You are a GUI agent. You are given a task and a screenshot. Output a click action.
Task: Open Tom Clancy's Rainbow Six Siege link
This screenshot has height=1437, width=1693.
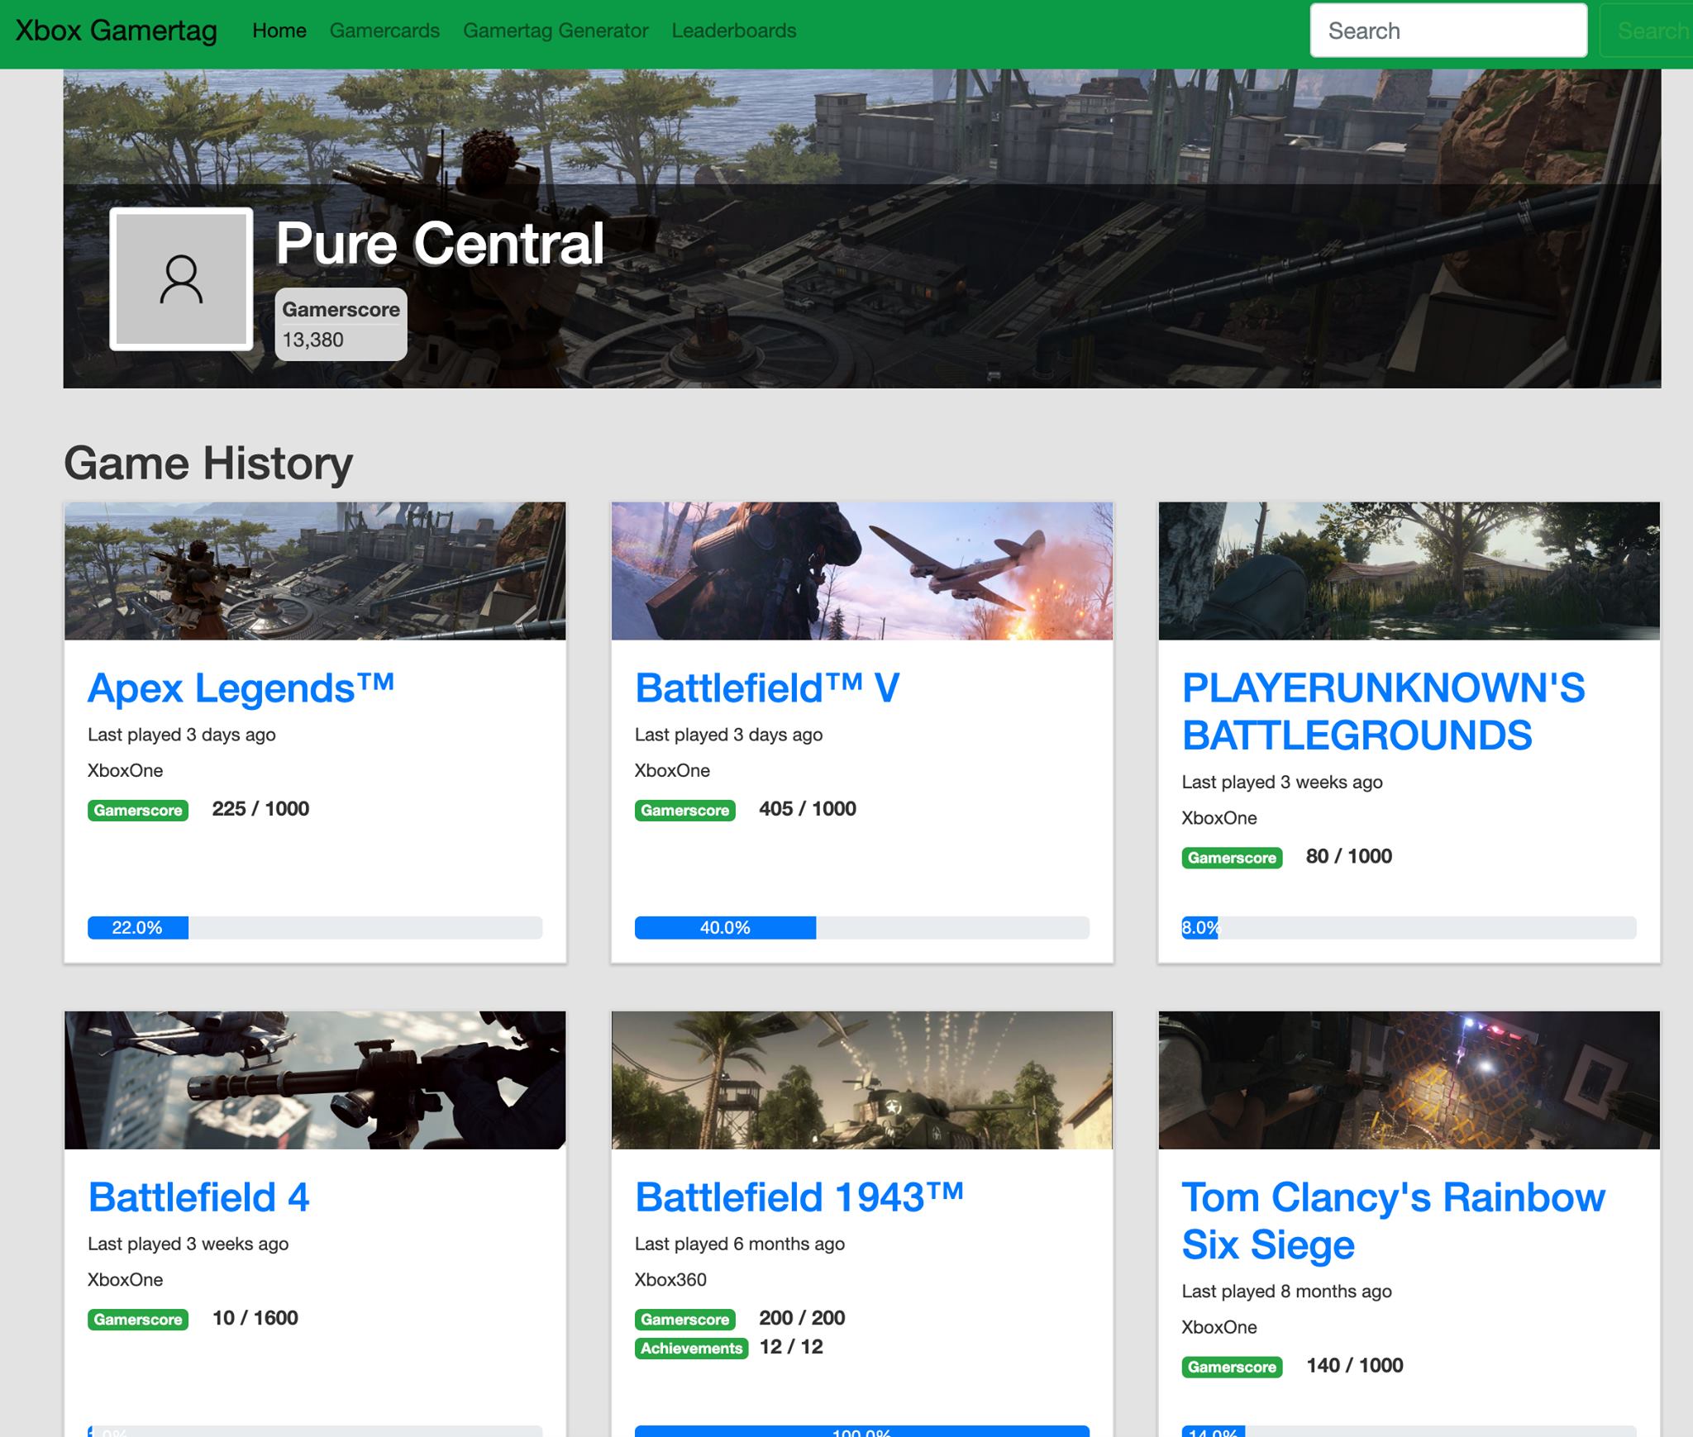pyautogui.click(x=1394, y=1220)
